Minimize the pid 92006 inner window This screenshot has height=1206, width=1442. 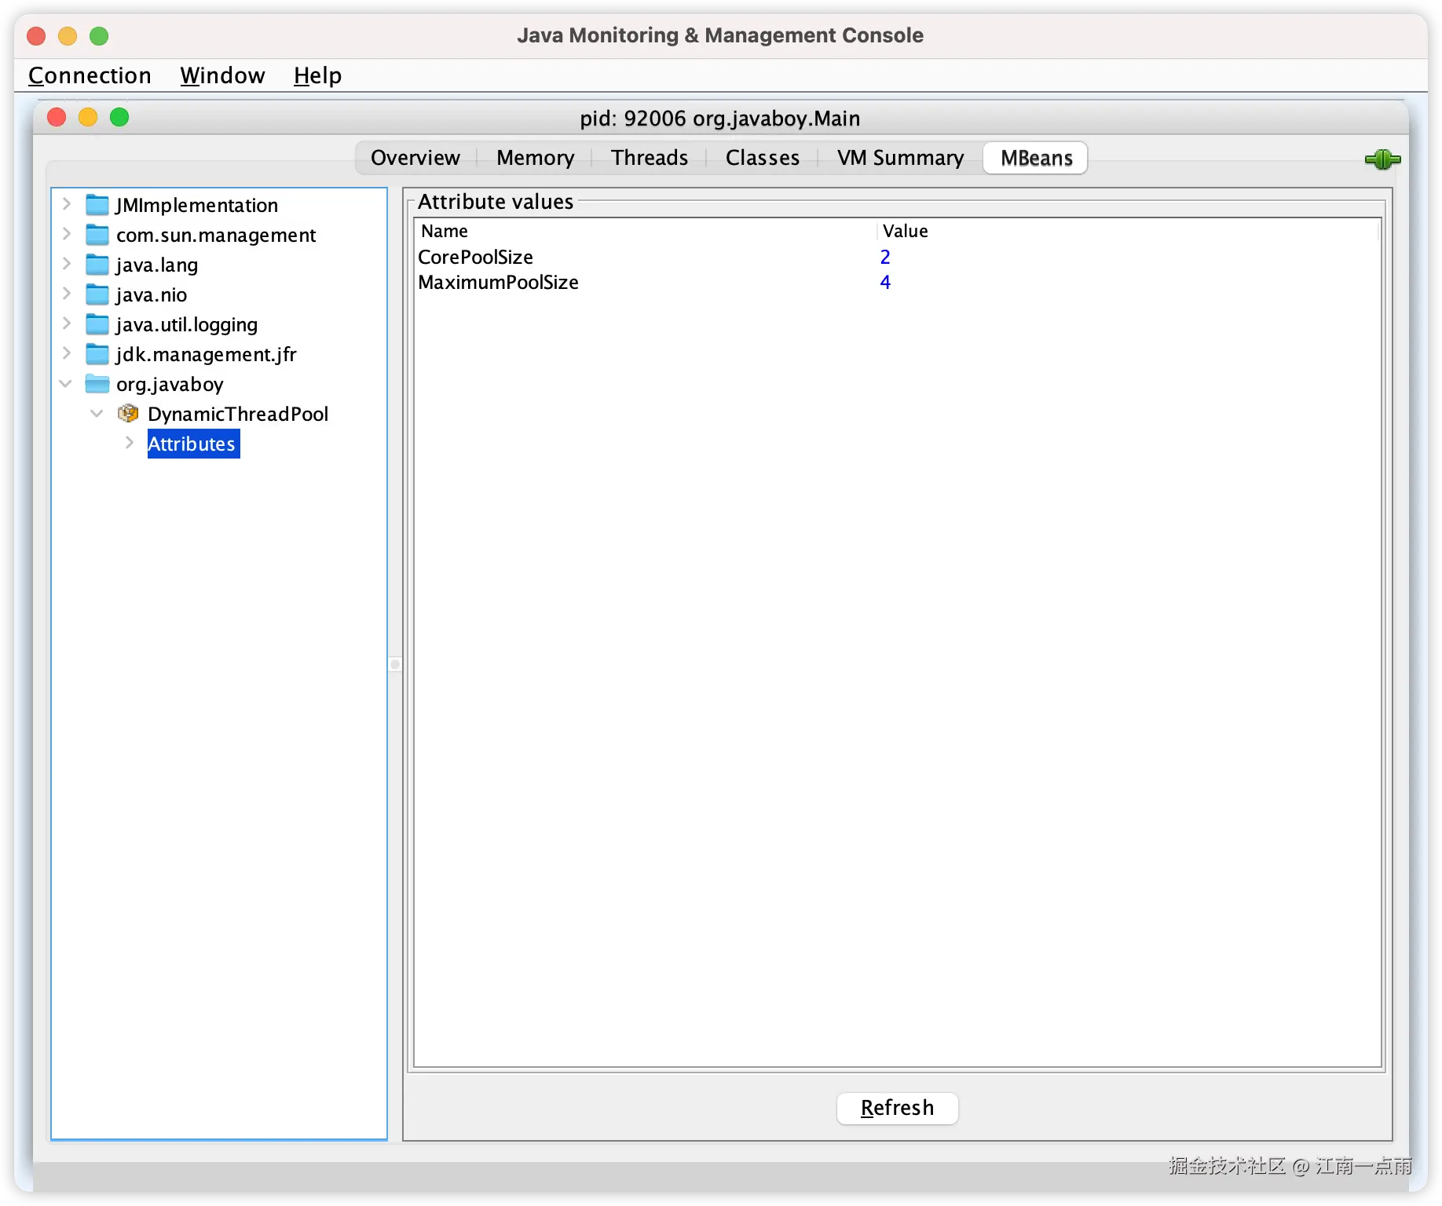point(88,117)
